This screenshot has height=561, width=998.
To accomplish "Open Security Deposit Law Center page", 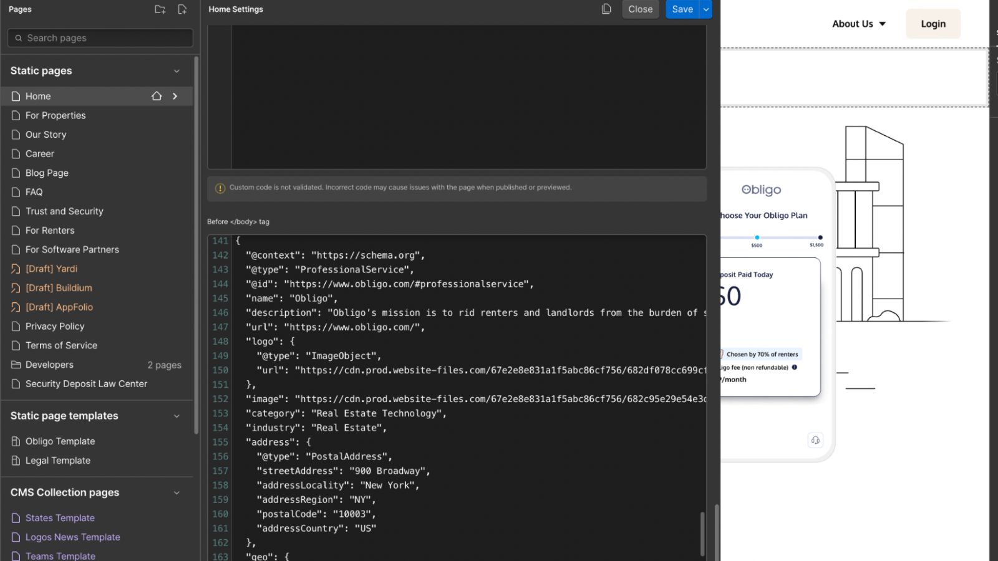I will (97, 384).
